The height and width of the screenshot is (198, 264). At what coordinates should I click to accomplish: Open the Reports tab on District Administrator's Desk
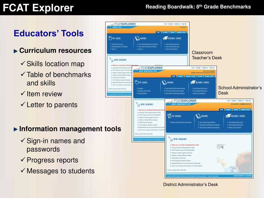pos(236,110)
